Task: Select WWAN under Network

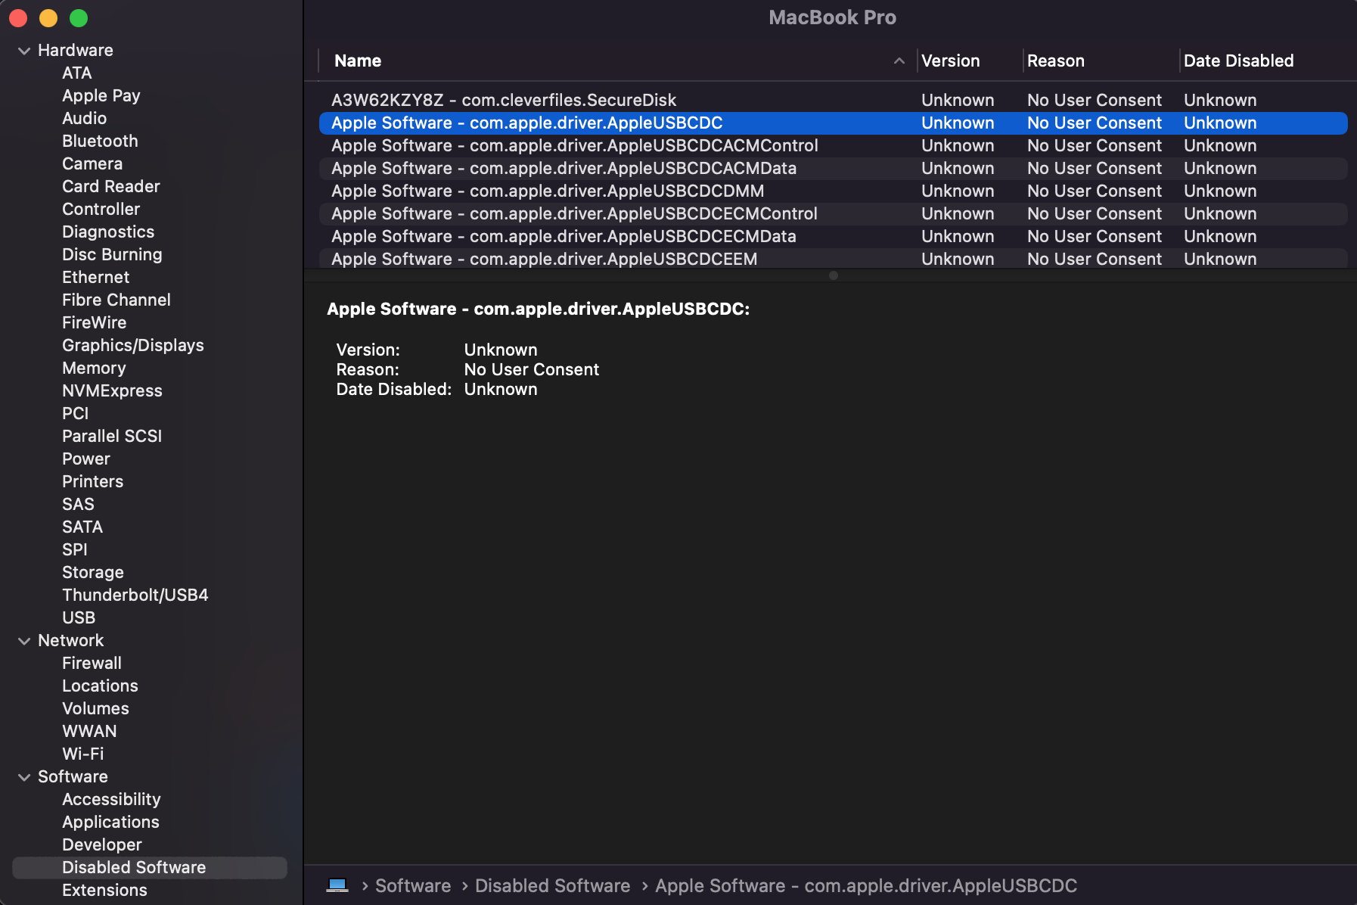Action: (x=89, y=732)
